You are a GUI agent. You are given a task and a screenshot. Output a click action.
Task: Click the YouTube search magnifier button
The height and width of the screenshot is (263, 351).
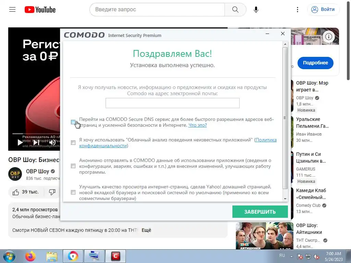(x=235, y=9)
